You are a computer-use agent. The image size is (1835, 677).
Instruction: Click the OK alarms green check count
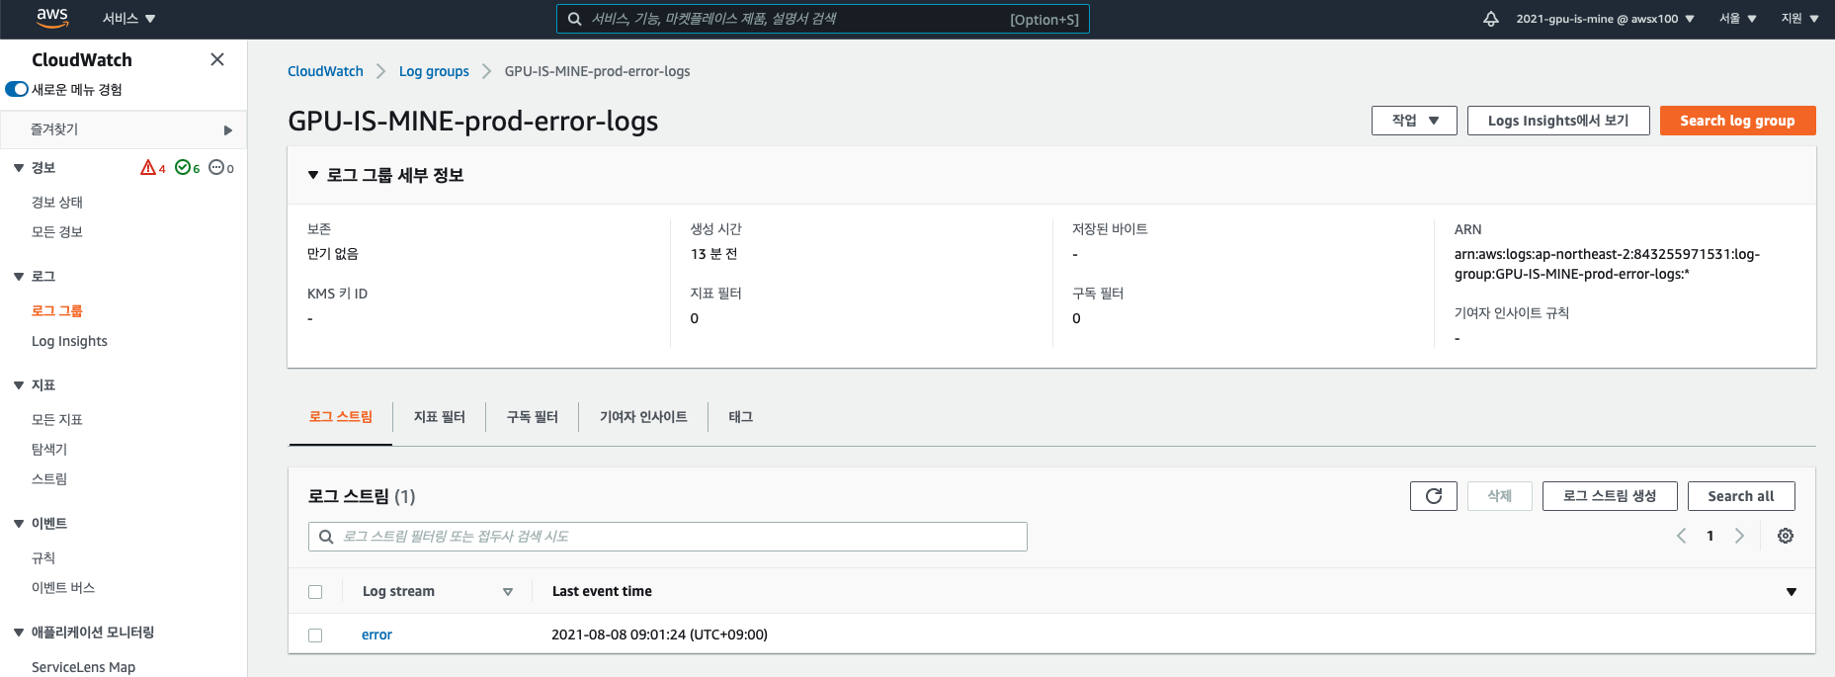[188, 168]
